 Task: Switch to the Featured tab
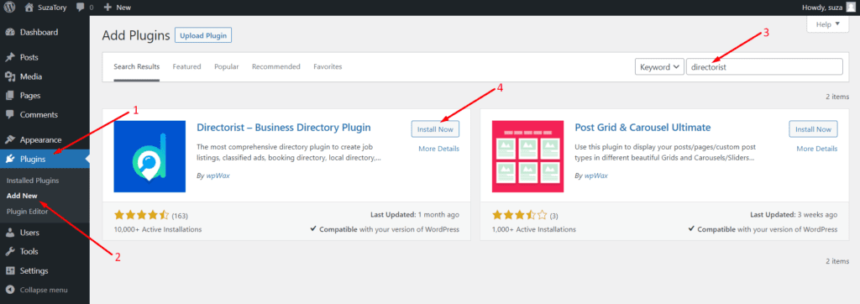[x=186, y=66]
